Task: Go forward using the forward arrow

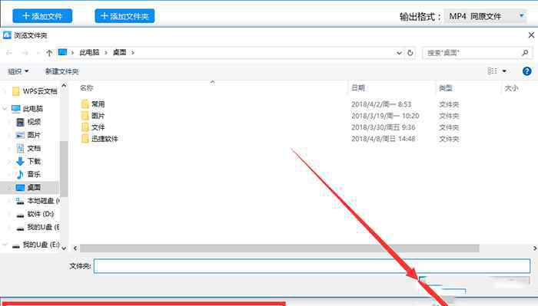Action: pyautogui.click(x=25, y=53)
